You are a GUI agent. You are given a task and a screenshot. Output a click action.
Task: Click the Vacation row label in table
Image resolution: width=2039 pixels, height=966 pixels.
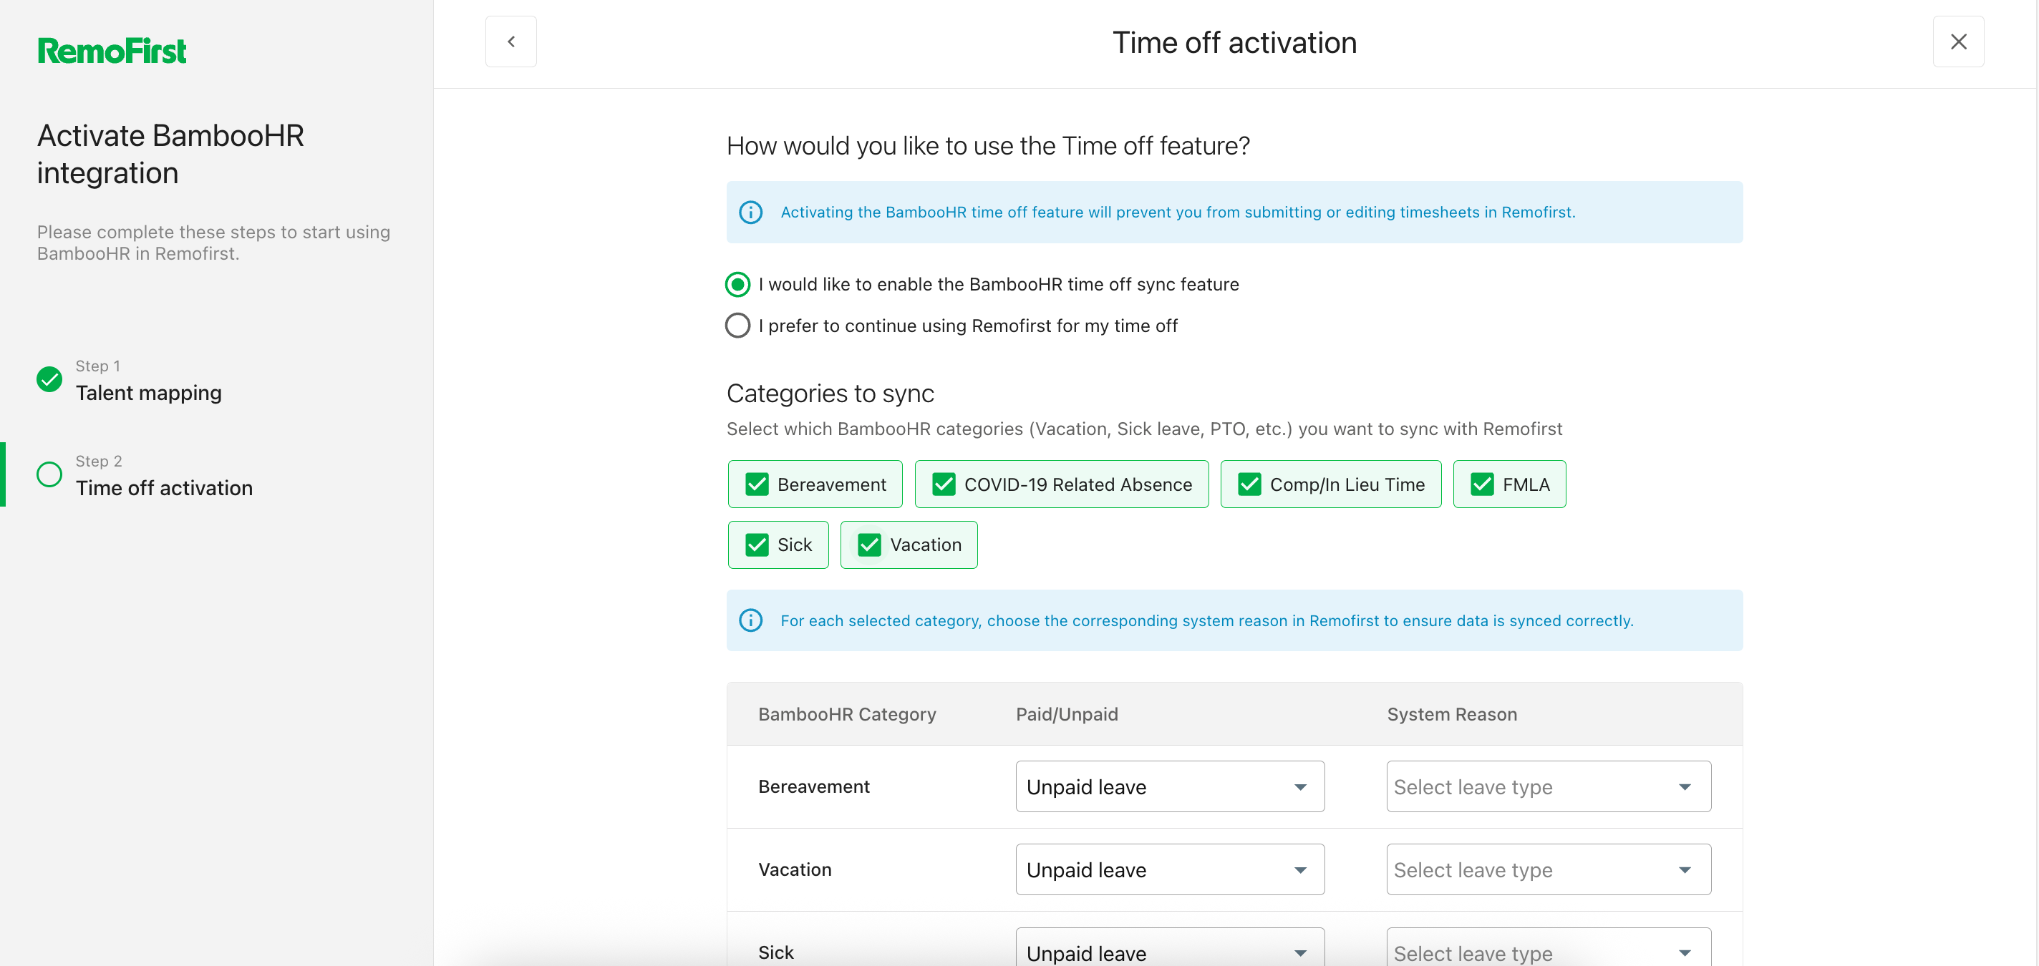(795, 869)
